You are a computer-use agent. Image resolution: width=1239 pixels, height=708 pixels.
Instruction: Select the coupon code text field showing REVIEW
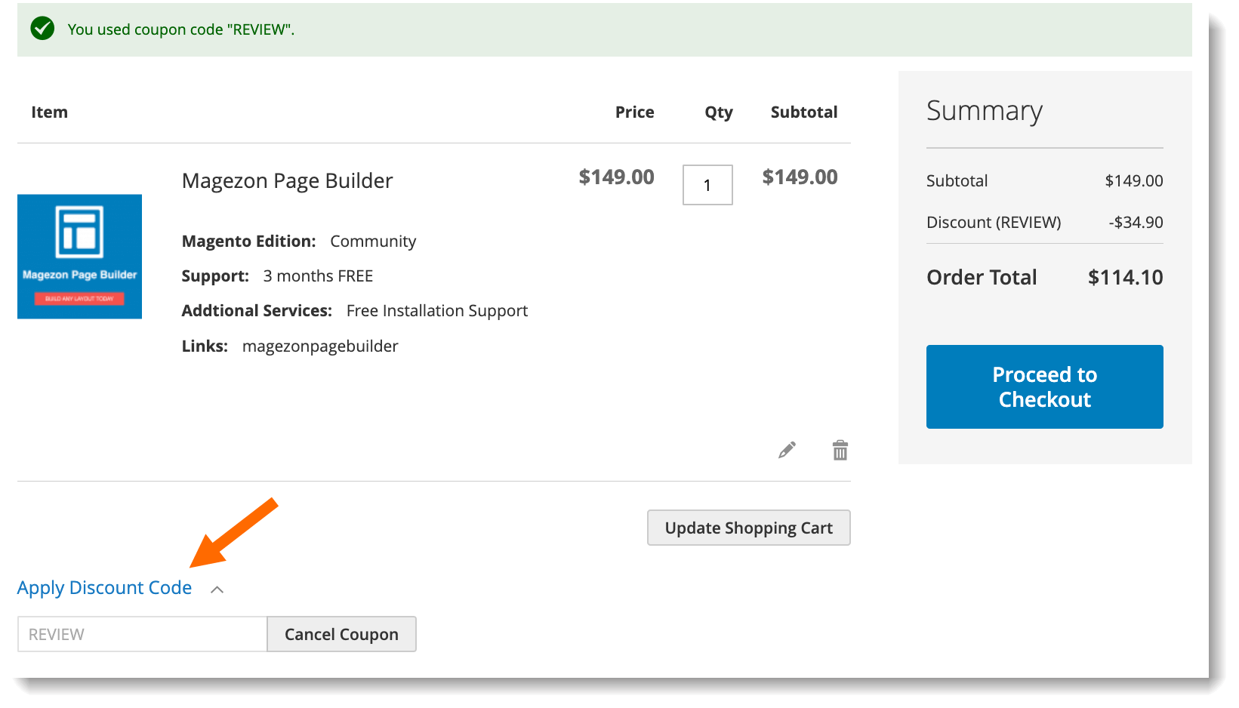pos(141,634)
